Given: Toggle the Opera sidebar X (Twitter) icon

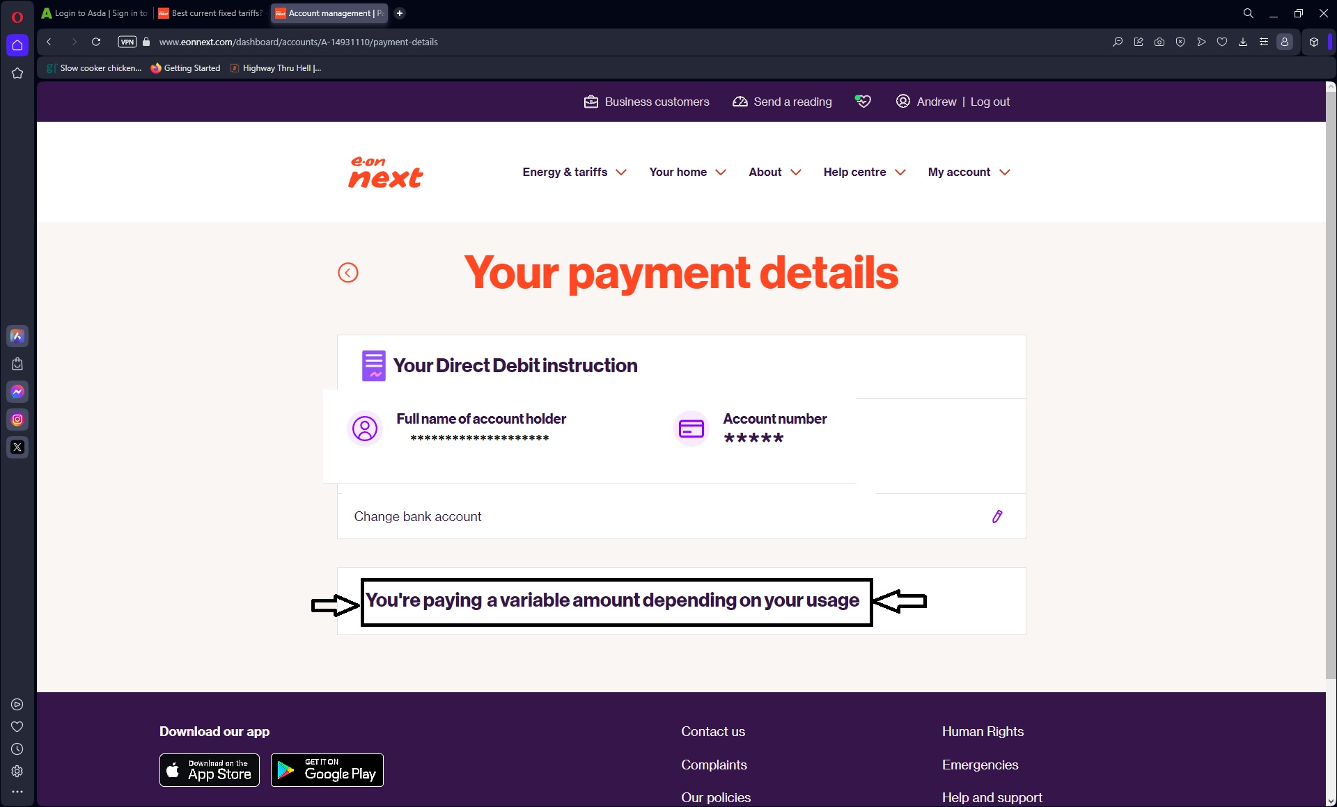Looking at the screenshot, I should click(17, 447).
